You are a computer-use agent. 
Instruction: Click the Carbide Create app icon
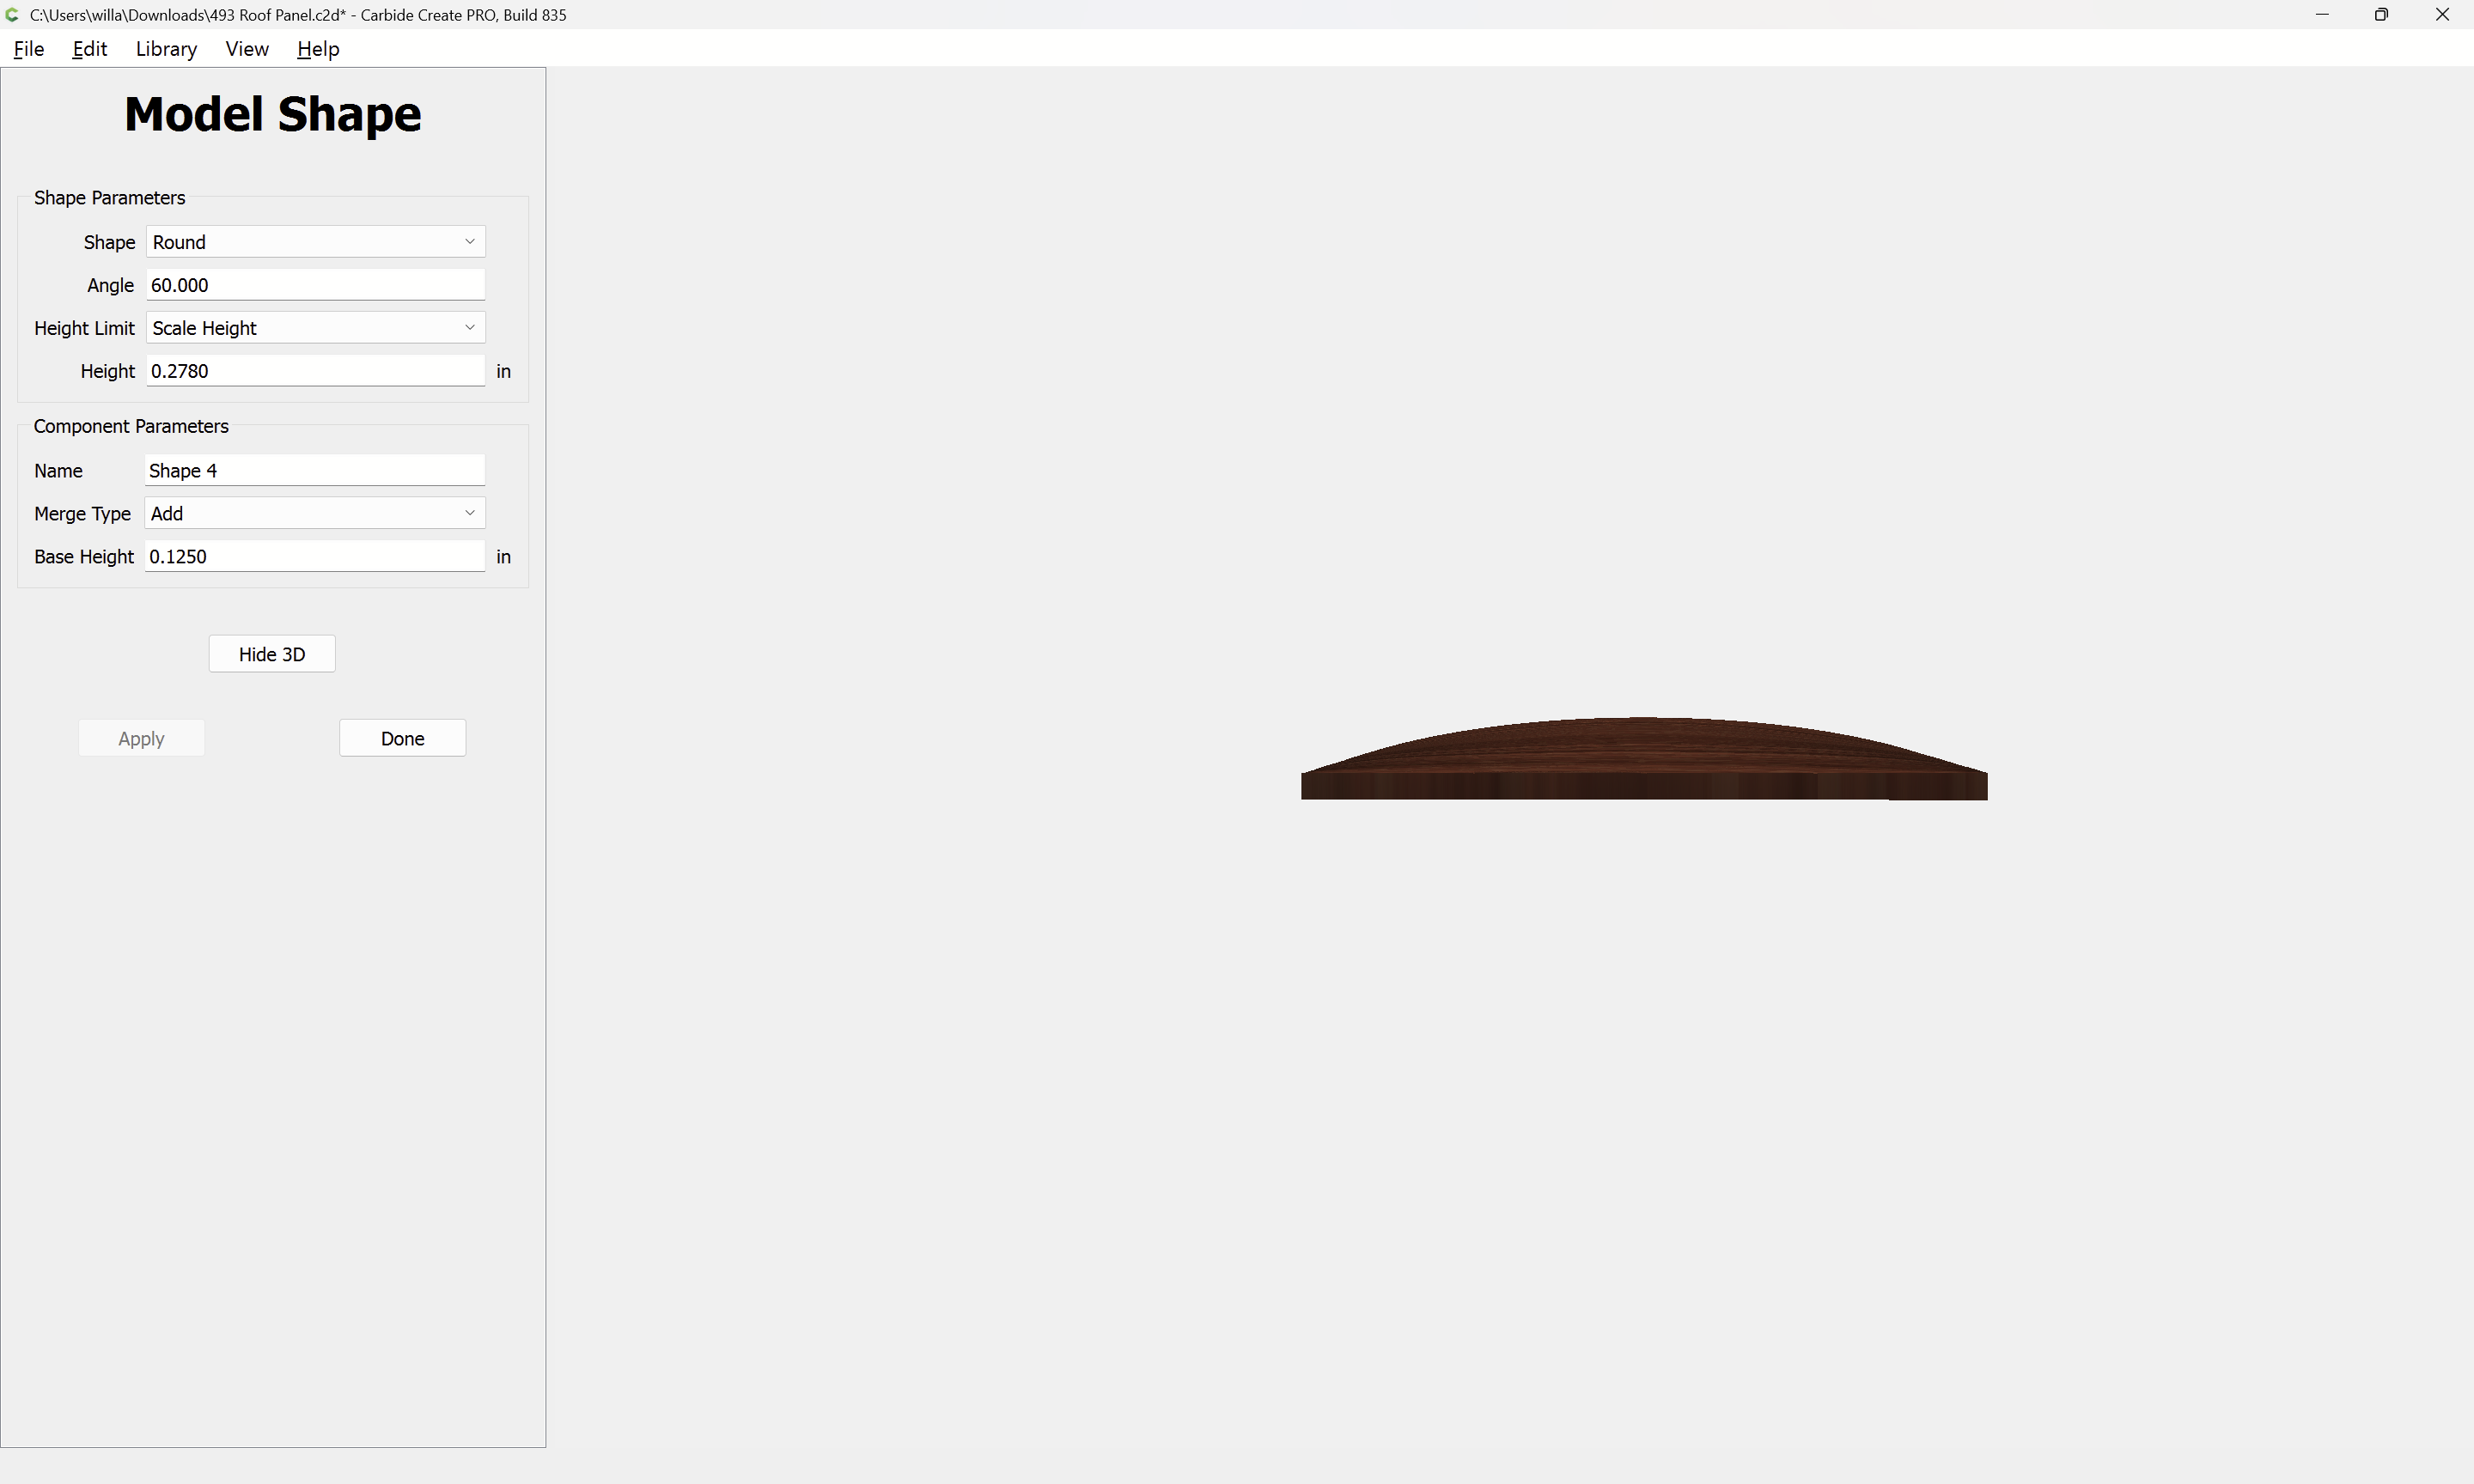[x=12, y=15]
